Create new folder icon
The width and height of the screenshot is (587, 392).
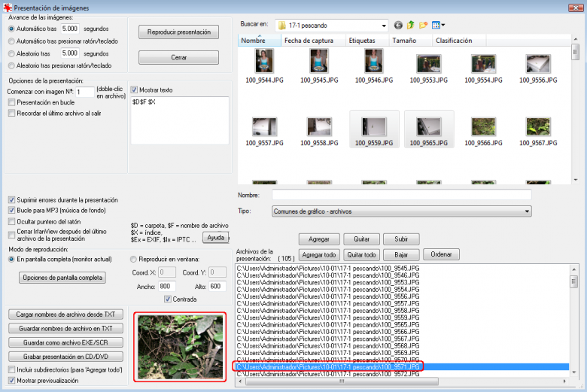[x=424, y=25]
